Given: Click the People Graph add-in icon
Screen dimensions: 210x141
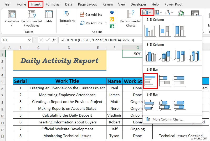Looking at the screenshot, I should 112,26.
